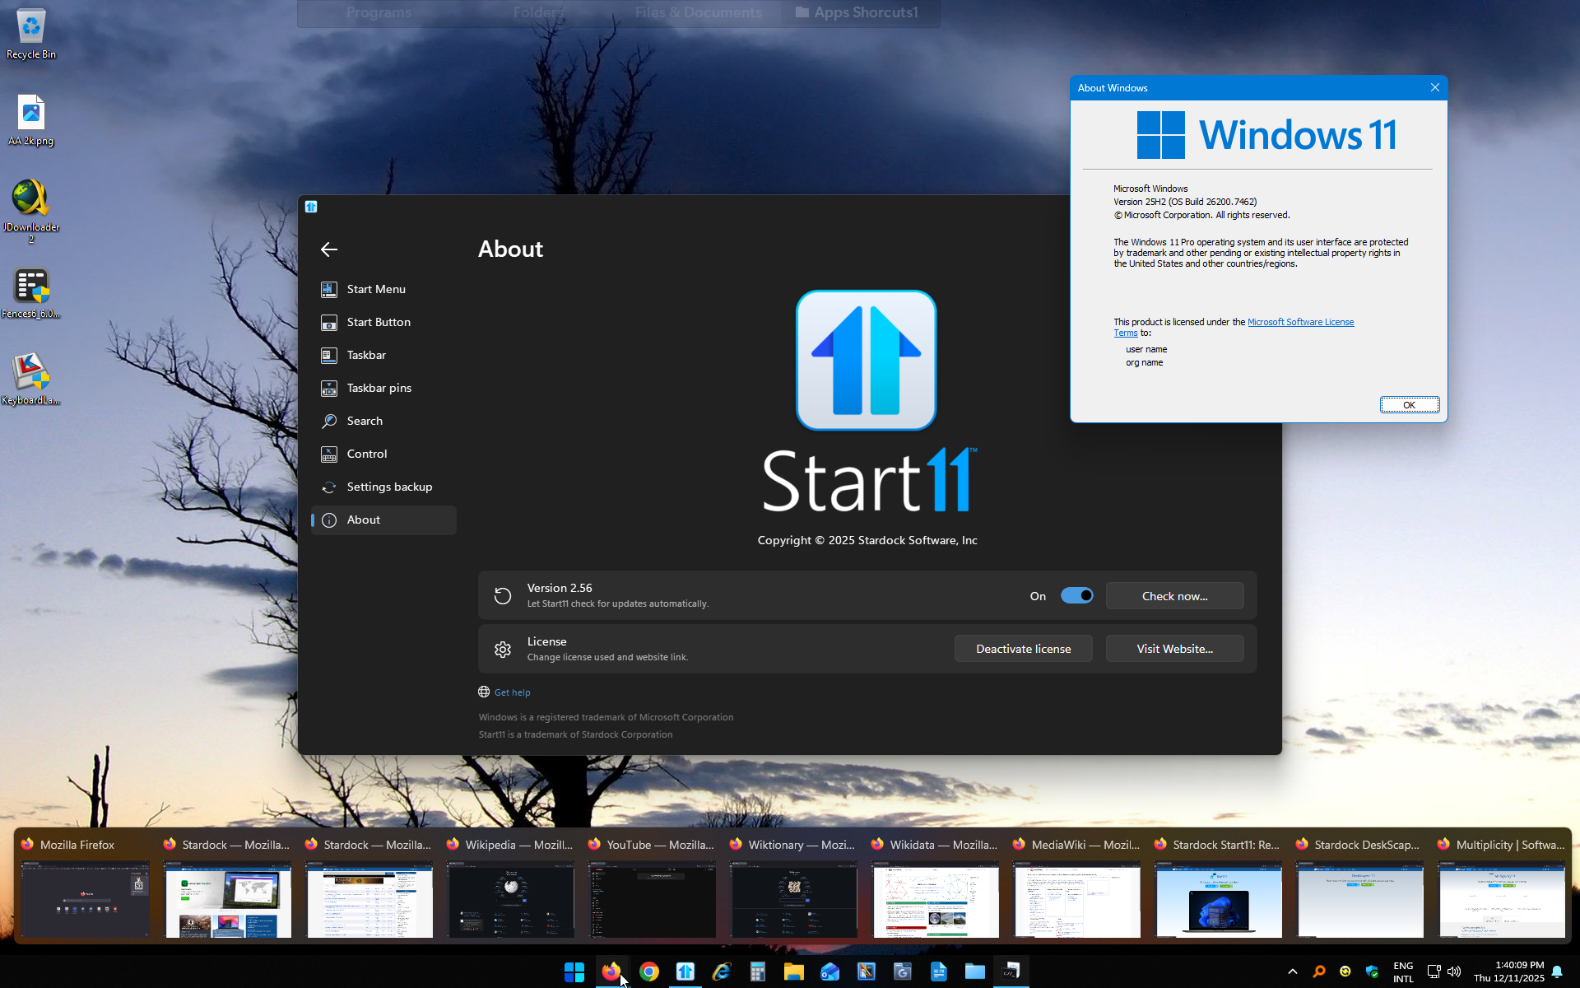Viewport: 1580px width, 988px height.
Task: Select the Taskbar menu item
Action: pos(365,355)
